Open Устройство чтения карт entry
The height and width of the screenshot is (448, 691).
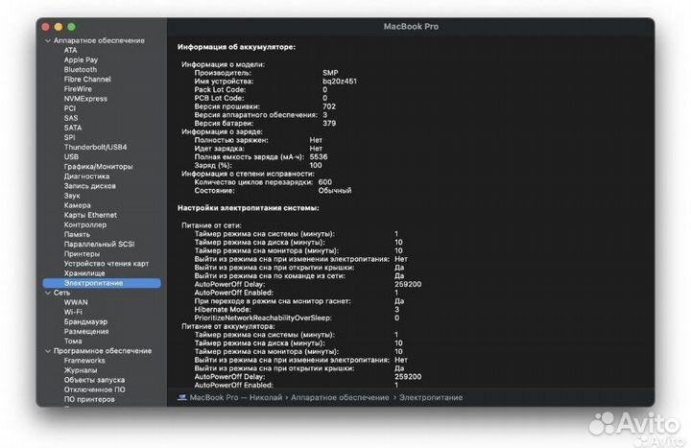[107, 264]
